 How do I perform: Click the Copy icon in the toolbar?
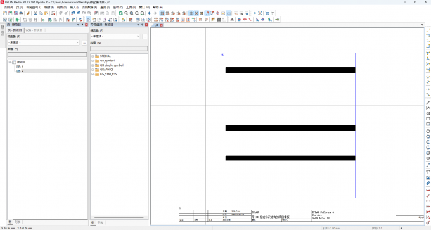pos(41,13)
